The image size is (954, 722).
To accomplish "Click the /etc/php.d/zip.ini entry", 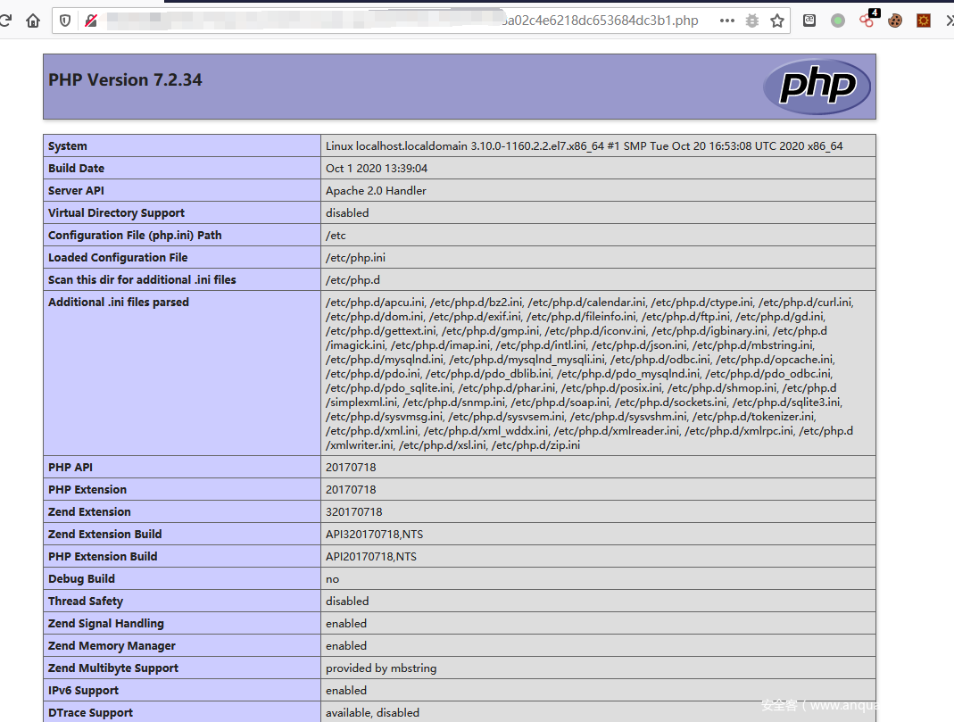I will coord(535,445).
